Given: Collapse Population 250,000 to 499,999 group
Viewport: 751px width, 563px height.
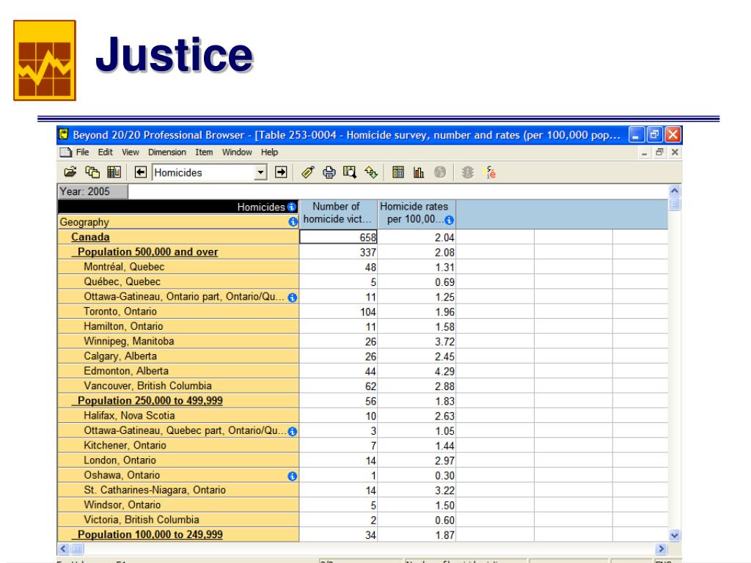Looking at the screenshot, I should click(x=150, y=401).
